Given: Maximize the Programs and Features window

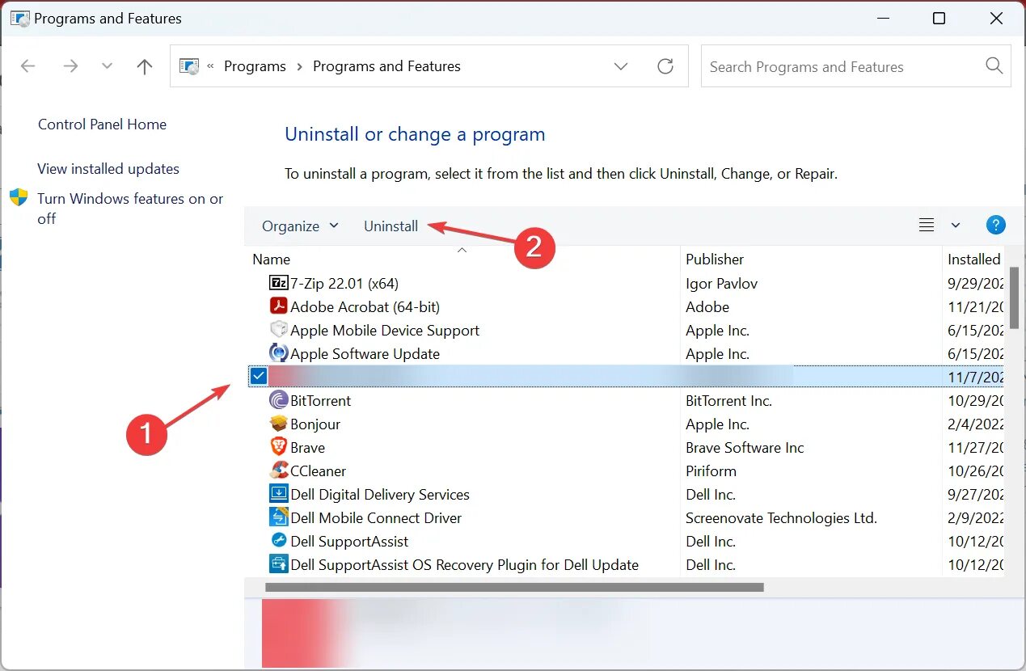Looking at the screenshot, I should click(x=939, y=18).
